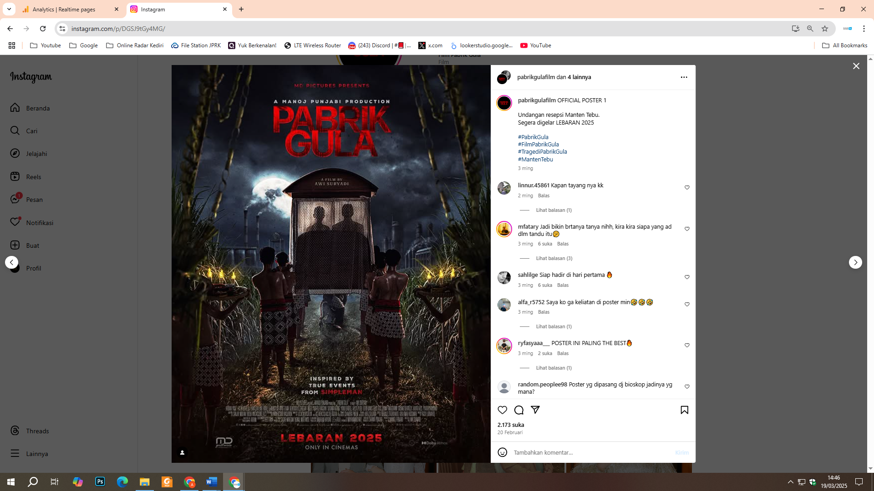874x491 pixels.
Task: Click the Pabrik Gula poster image
Action: (331, 264)
